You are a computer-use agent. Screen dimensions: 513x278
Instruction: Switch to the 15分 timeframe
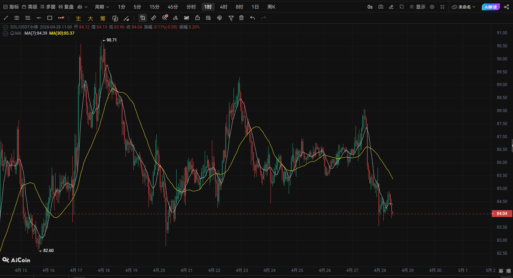click(x=154, y=7)
